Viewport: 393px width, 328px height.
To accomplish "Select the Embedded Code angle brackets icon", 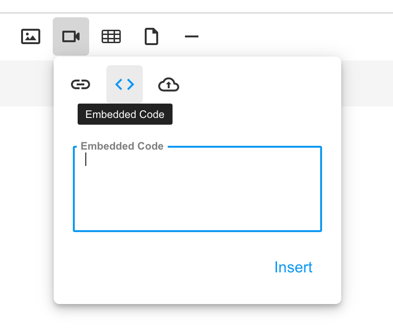I will (125, 84).
